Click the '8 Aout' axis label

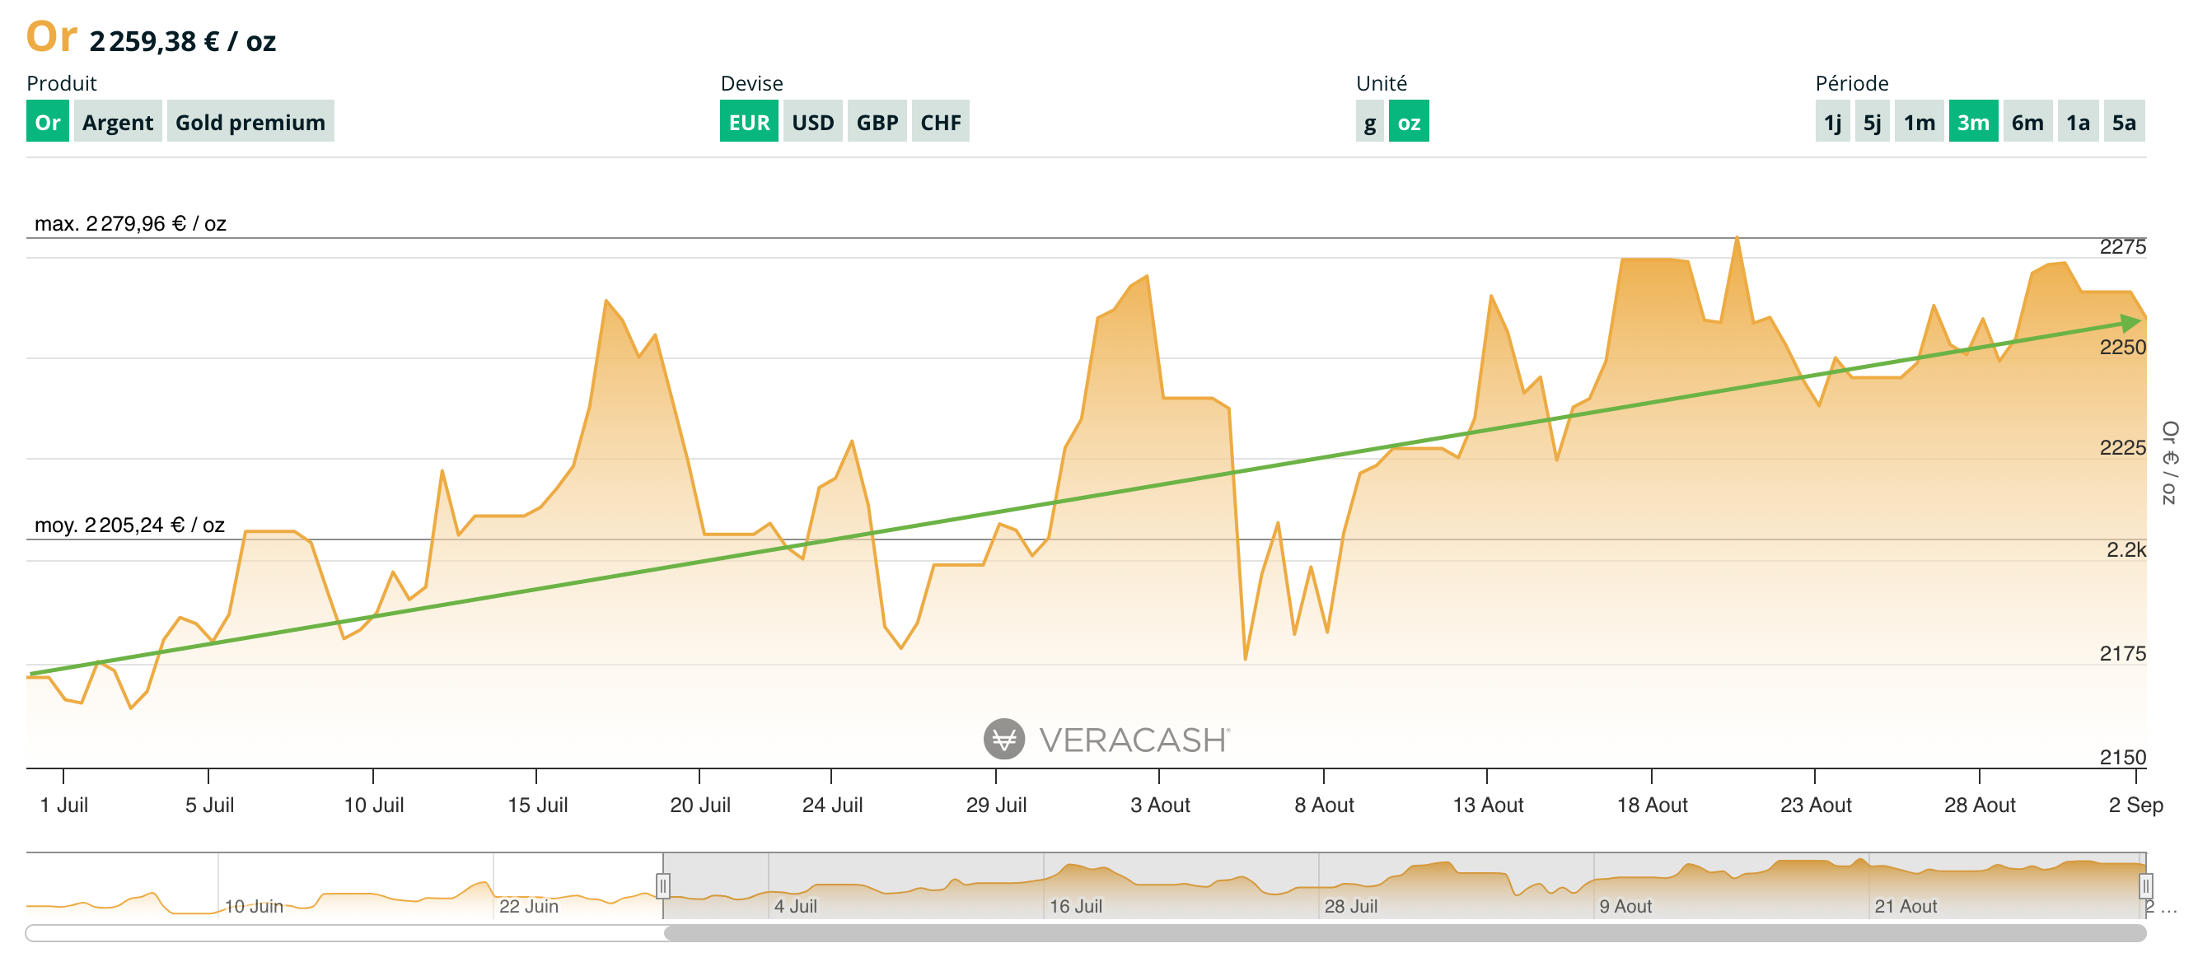[x=1324, y=804]
